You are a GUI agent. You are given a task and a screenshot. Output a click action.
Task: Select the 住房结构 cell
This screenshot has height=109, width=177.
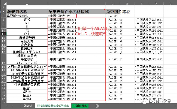tap(27, 48)
